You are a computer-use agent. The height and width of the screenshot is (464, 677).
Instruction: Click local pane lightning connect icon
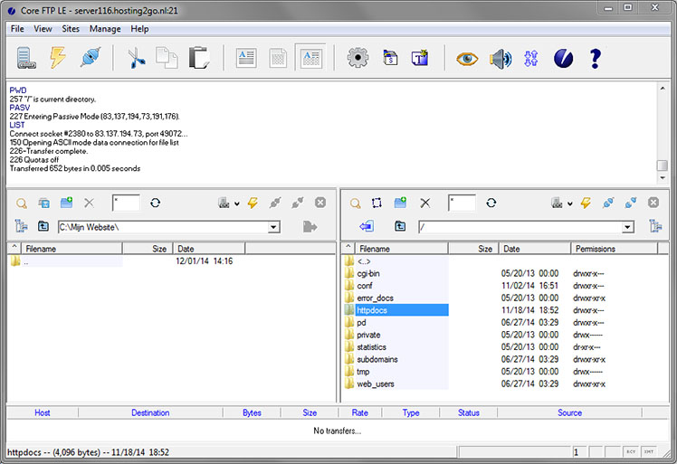click(x=253, y=203)
